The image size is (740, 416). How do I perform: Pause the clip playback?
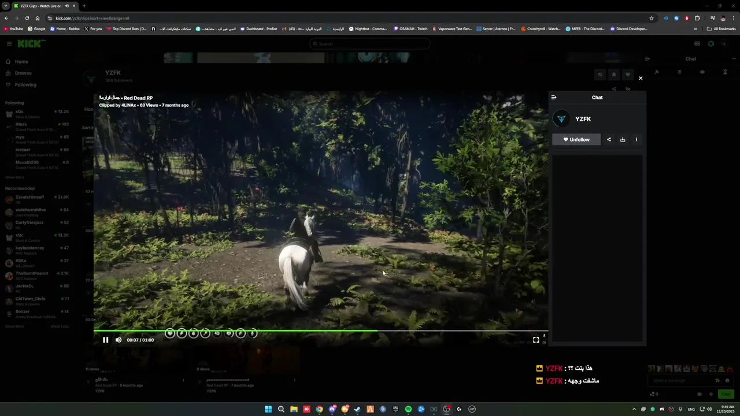[x=105, y=340]
